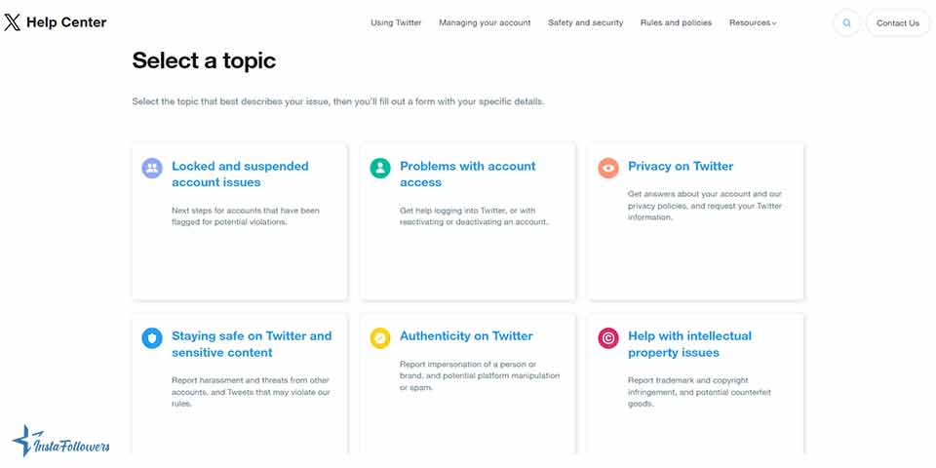Click the yellow authenticity check icon
Viewport: 936px width, 468px height.
(x=379, y=338)
